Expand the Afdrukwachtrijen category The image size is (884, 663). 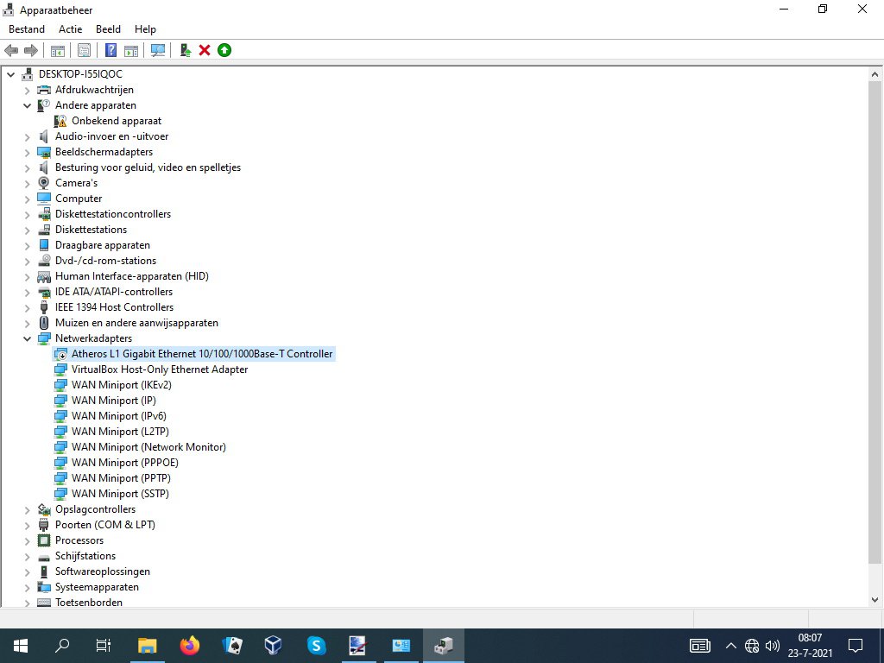coord(27,90)
